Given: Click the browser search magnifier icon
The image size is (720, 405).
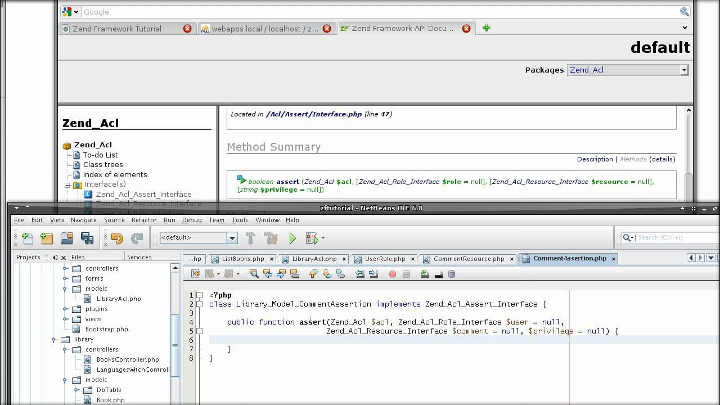Looking at the screenshot, I should (684, 12).
